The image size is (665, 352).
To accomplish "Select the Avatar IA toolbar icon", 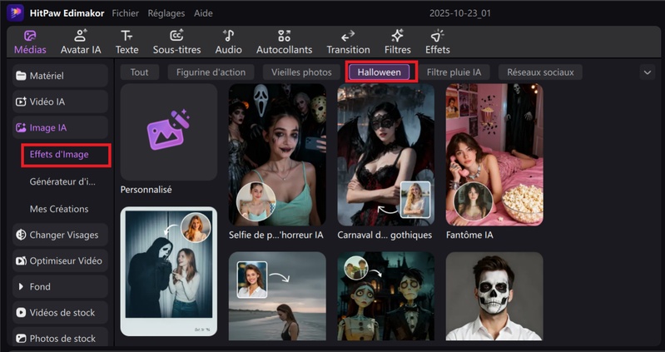I will coord(81,36).
